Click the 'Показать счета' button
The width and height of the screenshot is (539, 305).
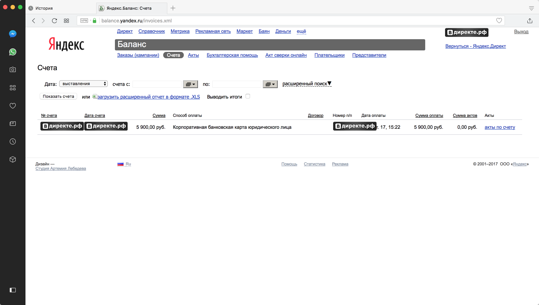tap(58, 96)
